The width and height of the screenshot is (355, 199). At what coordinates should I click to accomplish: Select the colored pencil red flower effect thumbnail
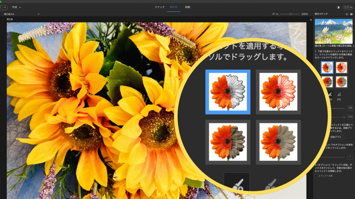point(341,68)
